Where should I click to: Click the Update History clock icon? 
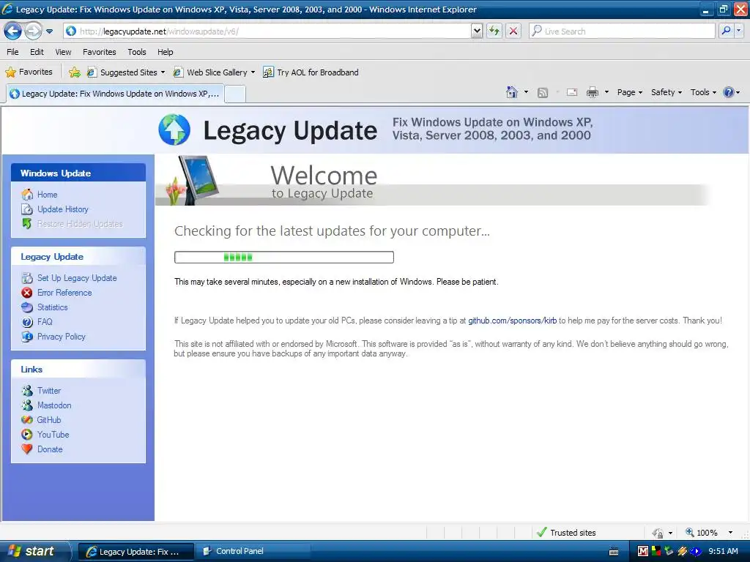(27, 209)
